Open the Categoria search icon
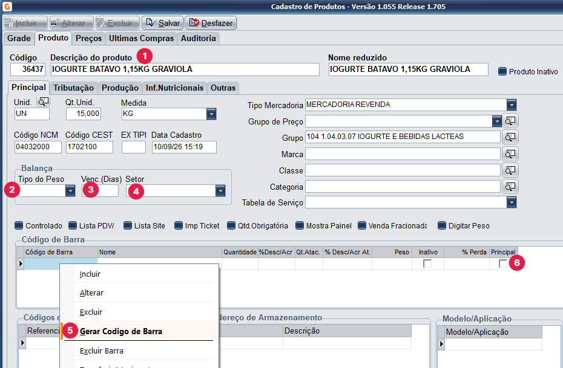Screen dimensions: 563x368 510,186
